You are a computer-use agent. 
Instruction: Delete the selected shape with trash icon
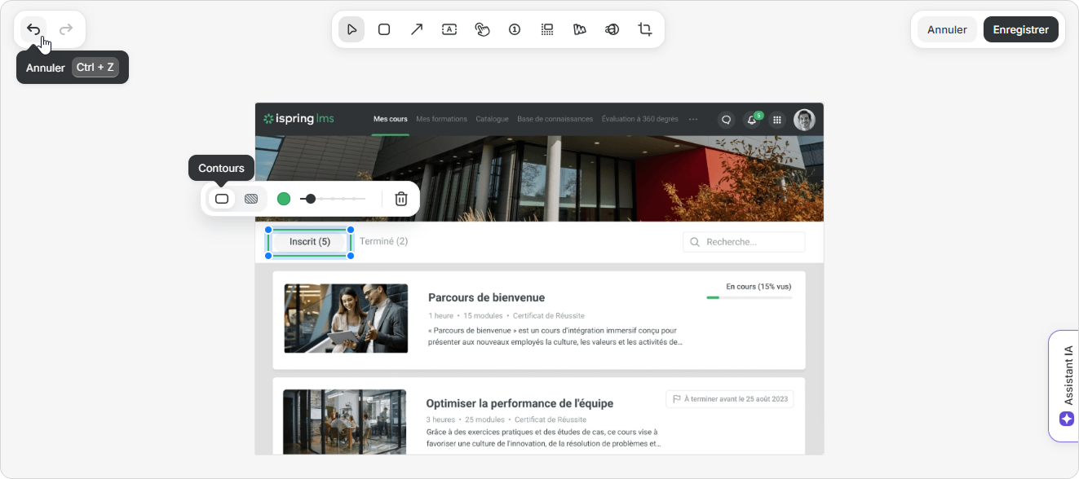(401, 199)
